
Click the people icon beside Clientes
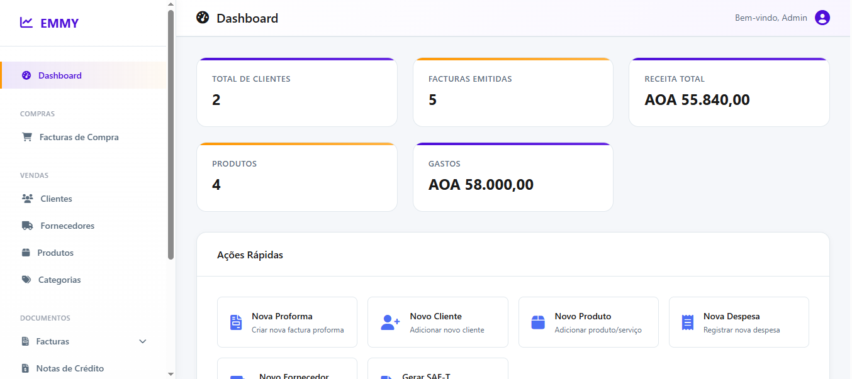tap(27, 199)
